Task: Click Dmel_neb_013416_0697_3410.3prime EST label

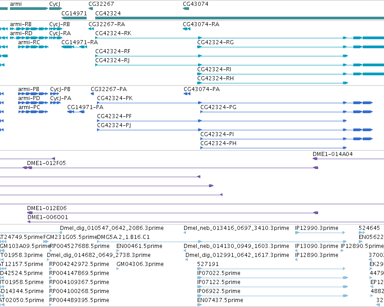Action: click(x=236, y=228)
